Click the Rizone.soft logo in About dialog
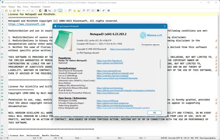Viewport: 220px width, 140px height. 151,35
